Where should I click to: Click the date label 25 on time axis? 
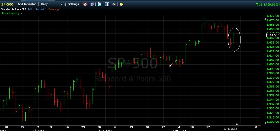click(22, 127)
